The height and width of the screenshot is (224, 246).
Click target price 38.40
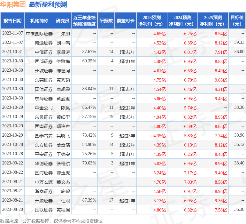coord(239,163)
